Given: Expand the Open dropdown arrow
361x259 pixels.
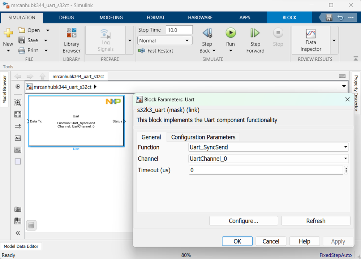Looking at the screenshot, I should 48,30.
